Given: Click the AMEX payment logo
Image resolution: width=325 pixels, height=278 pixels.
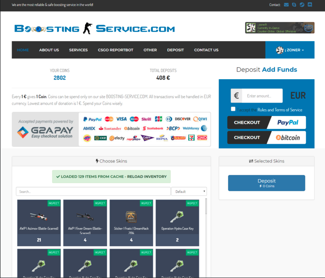Looking at the screenshot, I should click(x=89, y=128).
